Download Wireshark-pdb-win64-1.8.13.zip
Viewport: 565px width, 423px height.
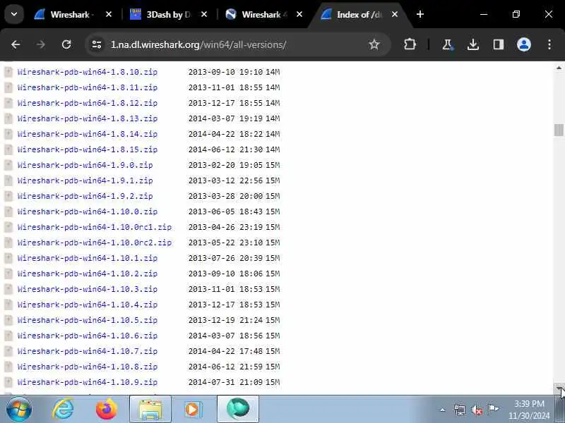(88, 118)
